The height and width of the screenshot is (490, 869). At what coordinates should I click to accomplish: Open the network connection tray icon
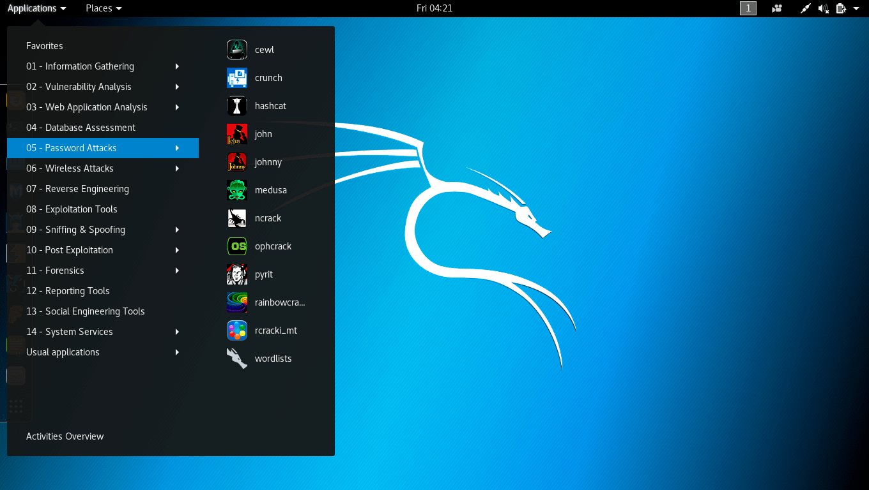click(x=806, y=8)
